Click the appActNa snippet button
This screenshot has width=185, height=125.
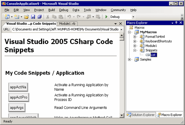[18, 87]
